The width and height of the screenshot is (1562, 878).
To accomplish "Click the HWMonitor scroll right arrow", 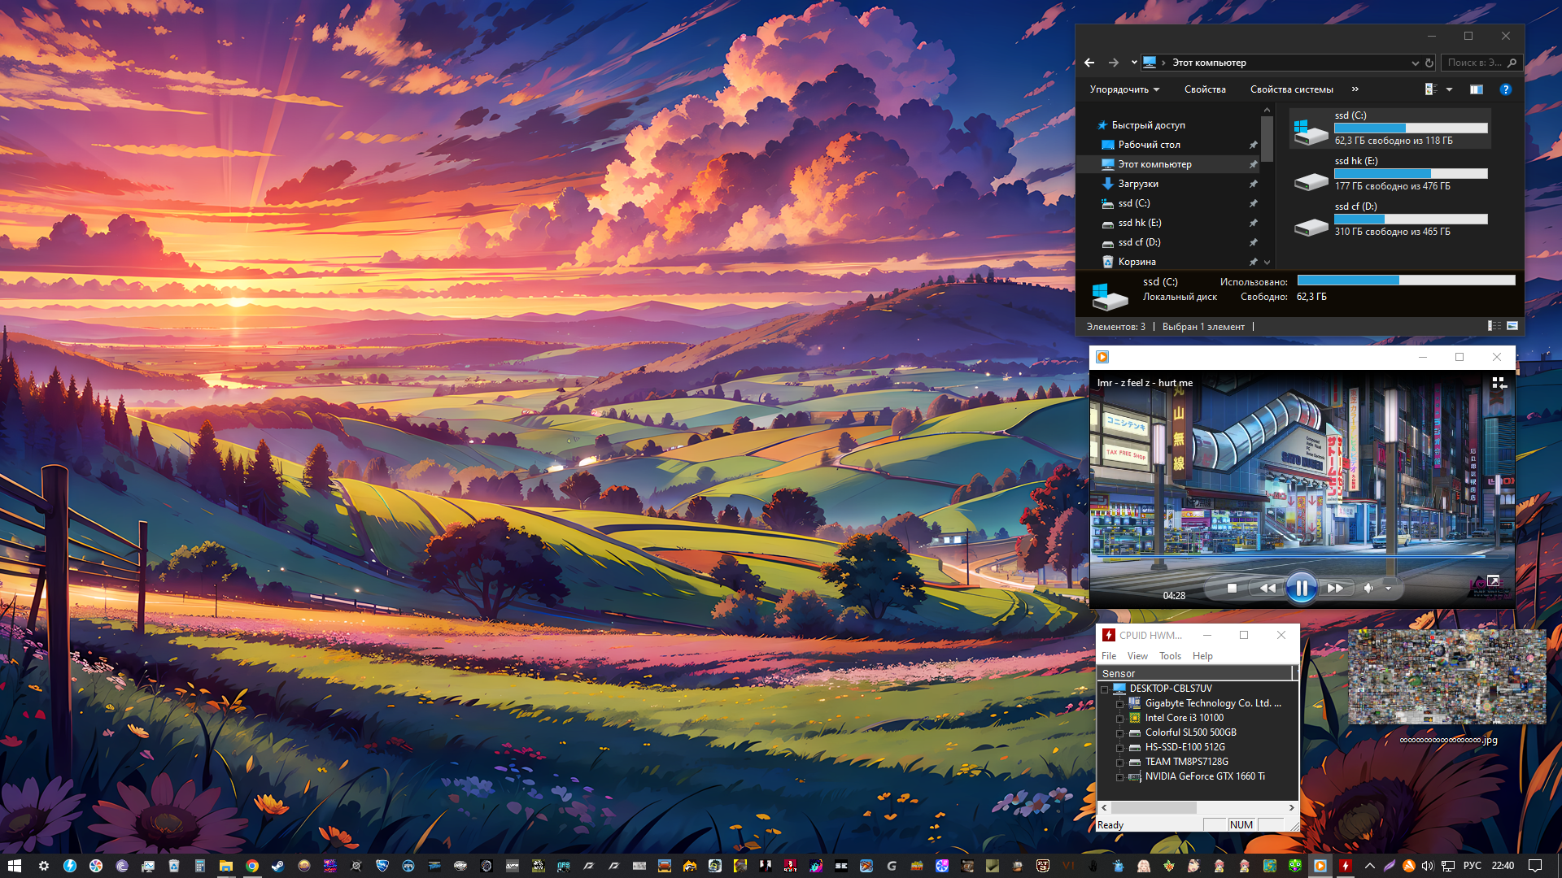I will [1291, 807].
